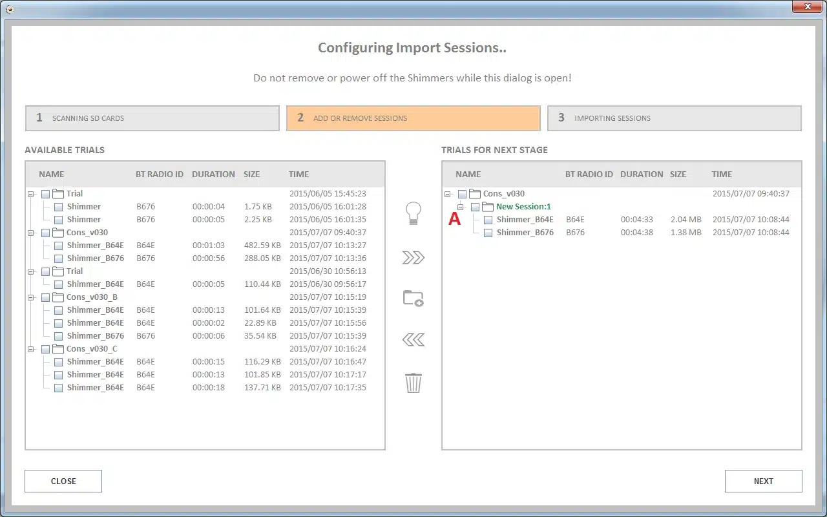Click the NEXT button
Viewport: 827px width, 517px height.
pyautogui.click(x=764, y=481)
